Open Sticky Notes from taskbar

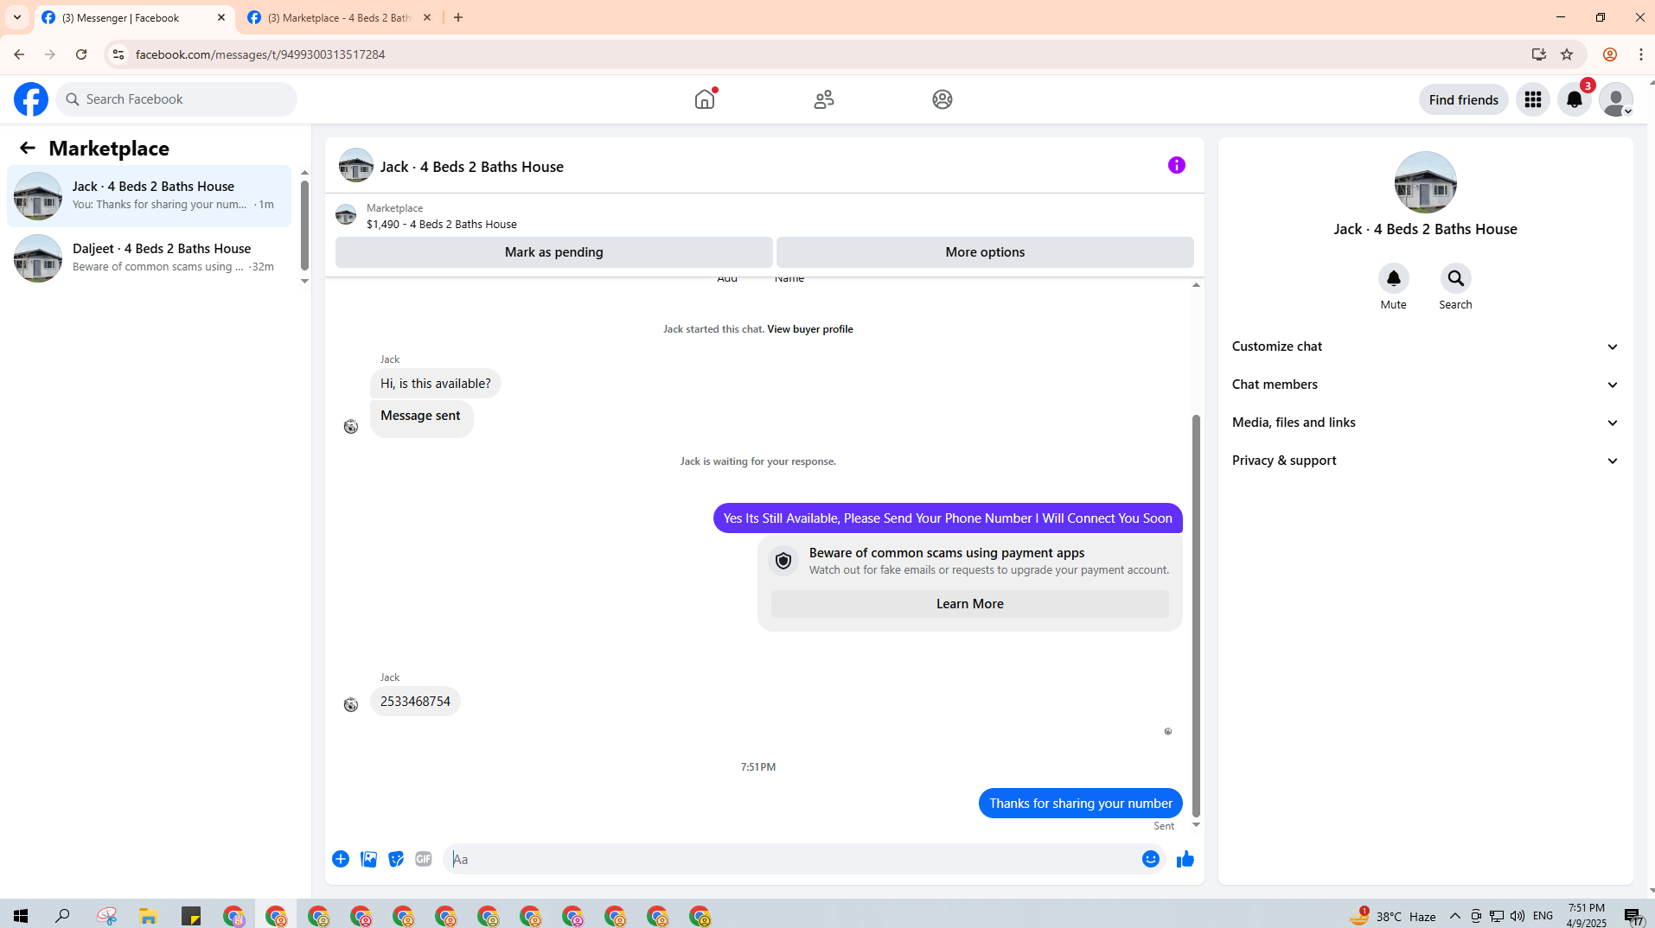click(191, 916)
